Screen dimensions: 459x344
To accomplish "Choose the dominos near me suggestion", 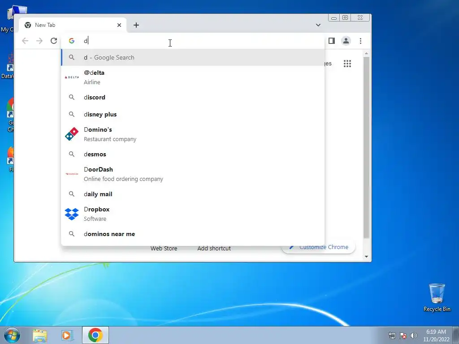I will pyautogui.click(x=193, y=234).
